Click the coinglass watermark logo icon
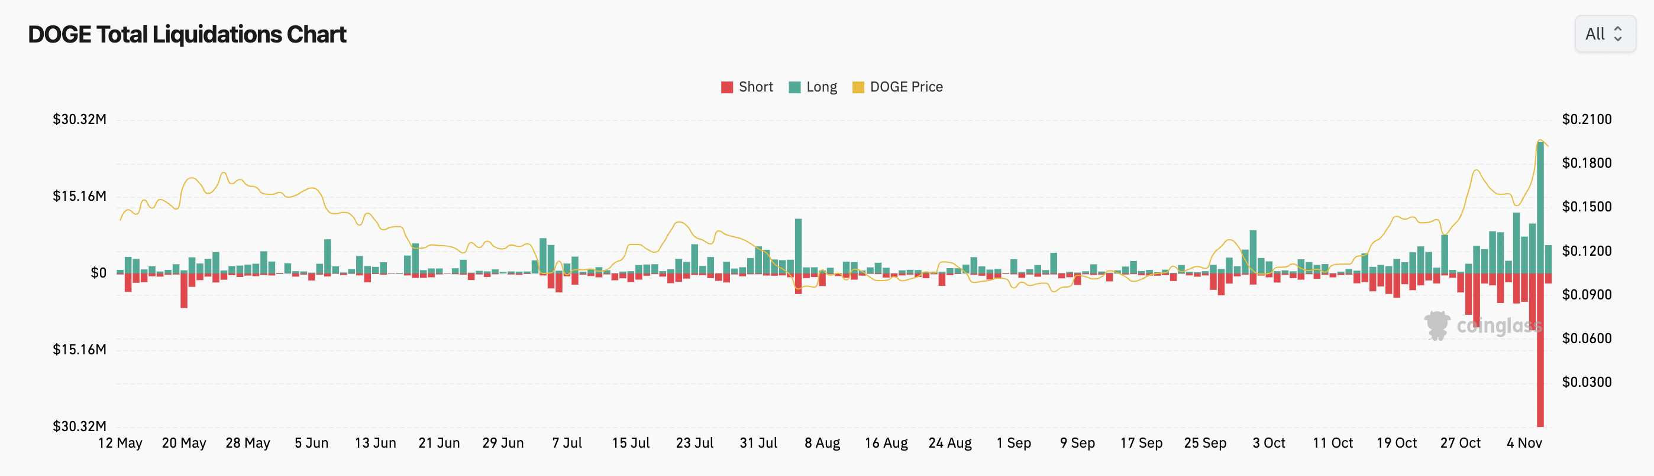The image size is (1654, 476). [x=1437, y=325]
